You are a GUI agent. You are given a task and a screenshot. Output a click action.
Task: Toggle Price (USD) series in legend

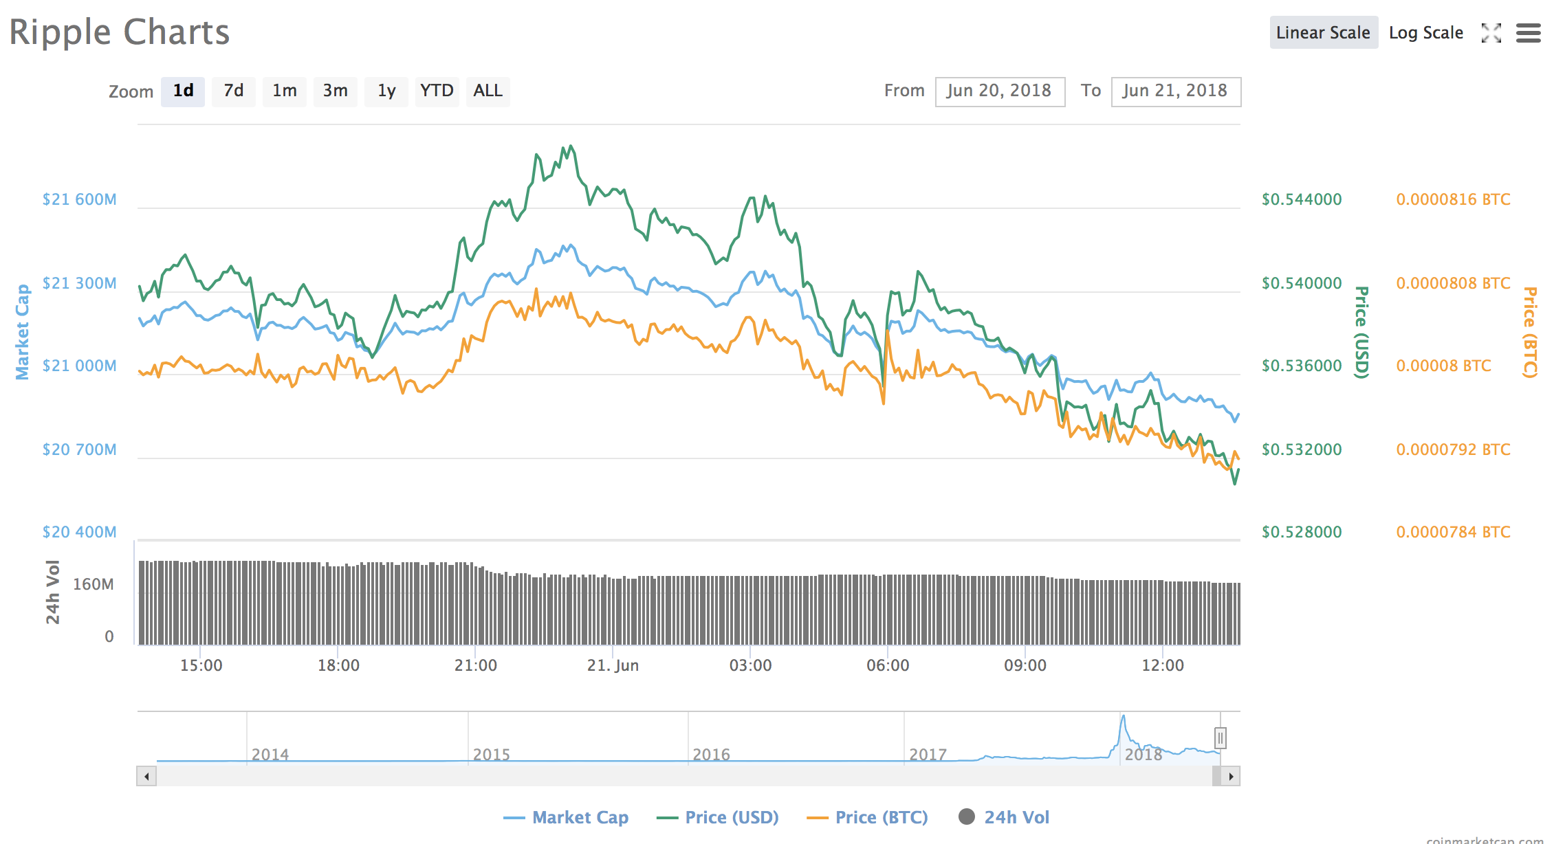tap(718, 817)
